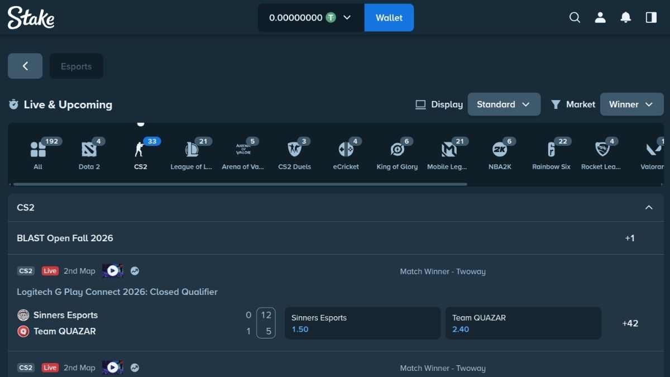The height and width of the screenshot is (377, 670).
Task: Bet on Team QUAZAR at 2.40
Action: pos(523,323)
